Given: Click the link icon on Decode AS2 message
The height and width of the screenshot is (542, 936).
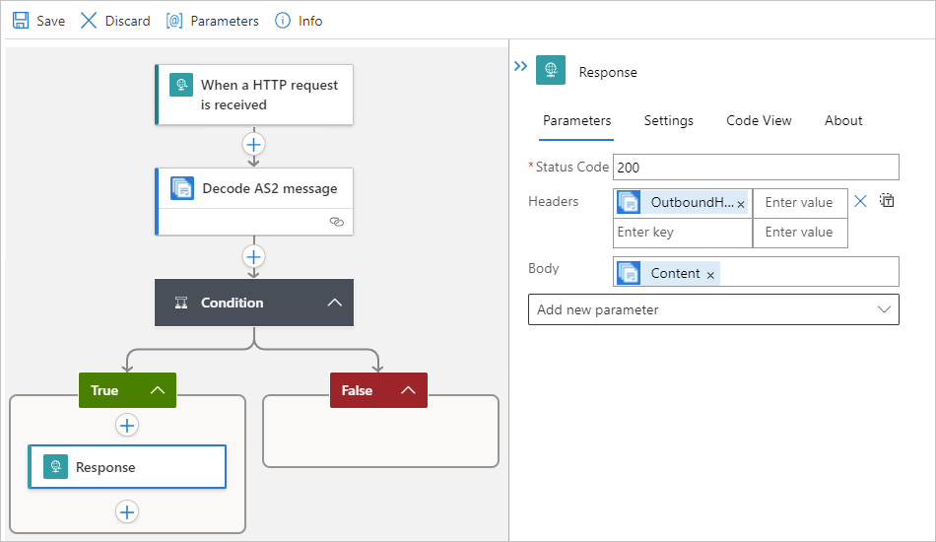Looking at the screenshot, I should pyautogui.click(x=336, y=223).
